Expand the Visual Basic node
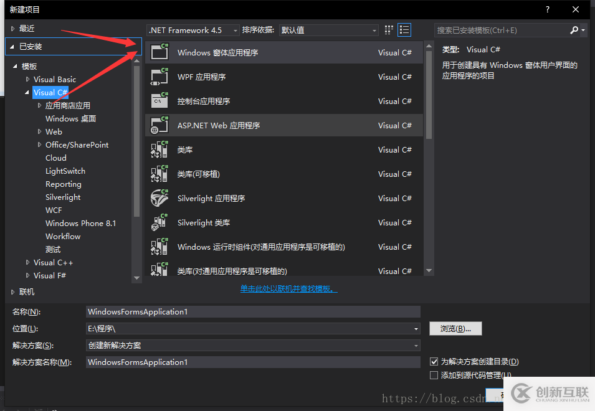 point(27,79)
